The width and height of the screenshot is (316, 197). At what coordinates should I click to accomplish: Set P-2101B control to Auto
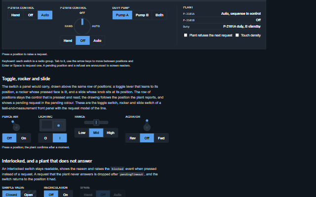point(97,40)
